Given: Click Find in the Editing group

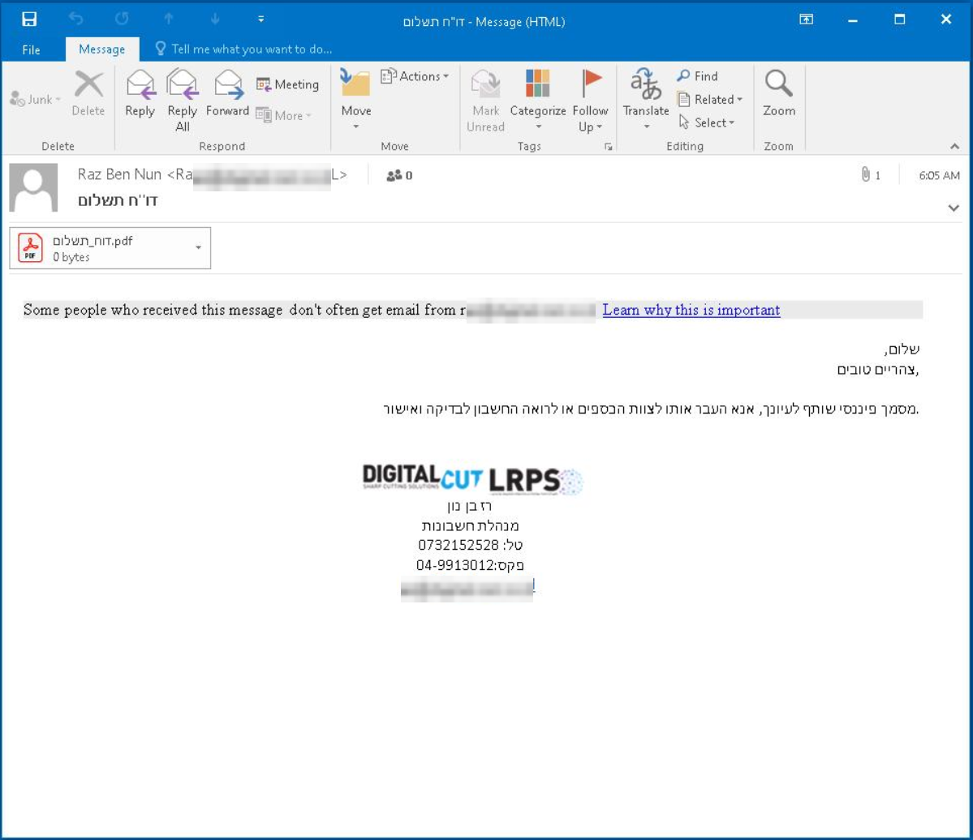Looking at the screenshot, I should click(x=697, y=75).
